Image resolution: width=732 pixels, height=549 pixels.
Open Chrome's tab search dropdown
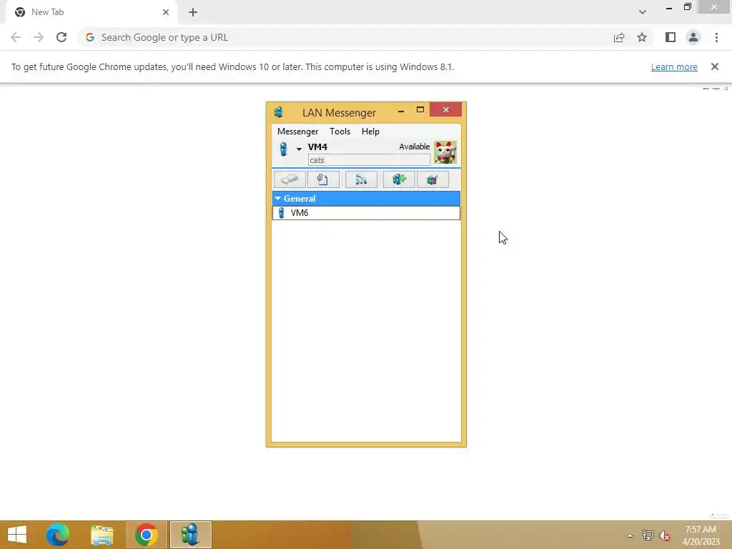(x=643, y=12)
